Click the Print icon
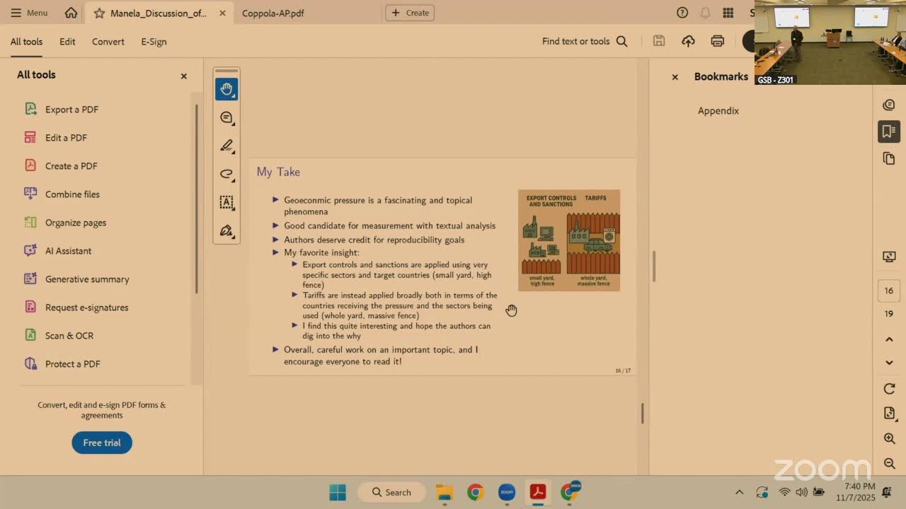 [718, 41]
